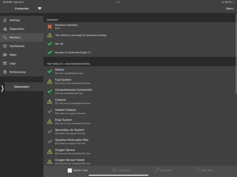237x177 pixels.
Task: Click the Disconnect button
Action: (22, 87)
